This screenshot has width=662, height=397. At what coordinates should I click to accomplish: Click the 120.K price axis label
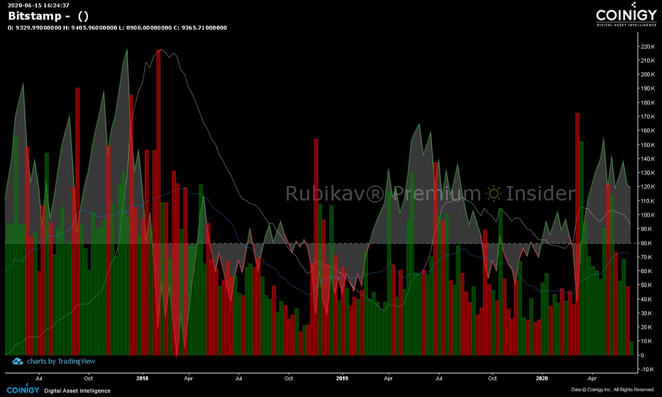(648, 187)
